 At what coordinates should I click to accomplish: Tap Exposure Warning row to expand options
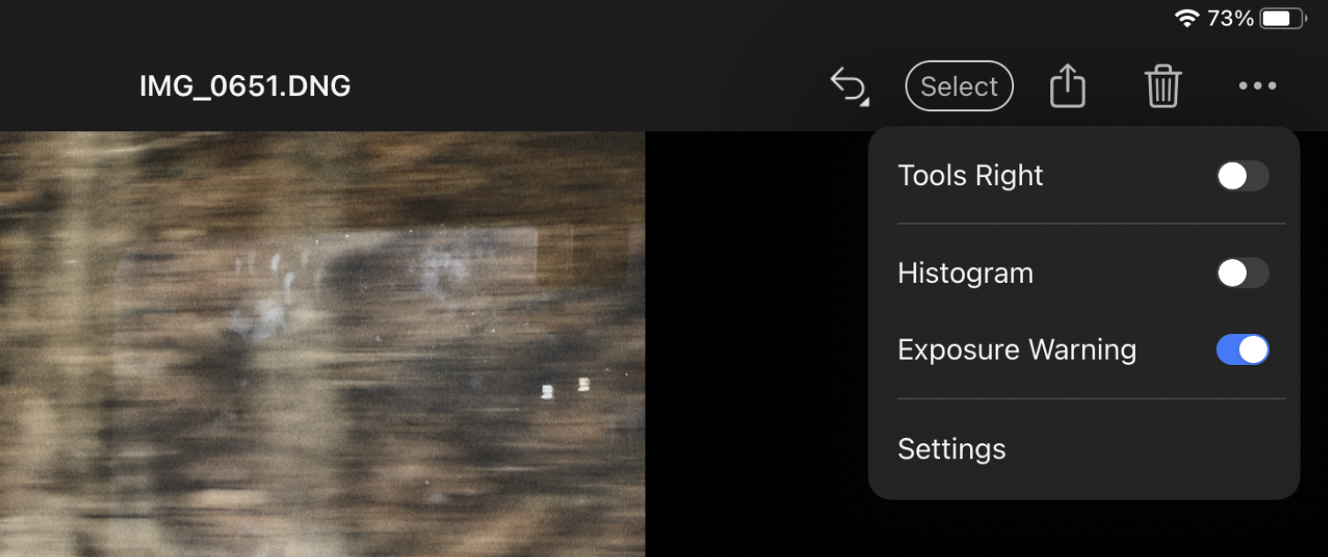(x=1017, y=349)
